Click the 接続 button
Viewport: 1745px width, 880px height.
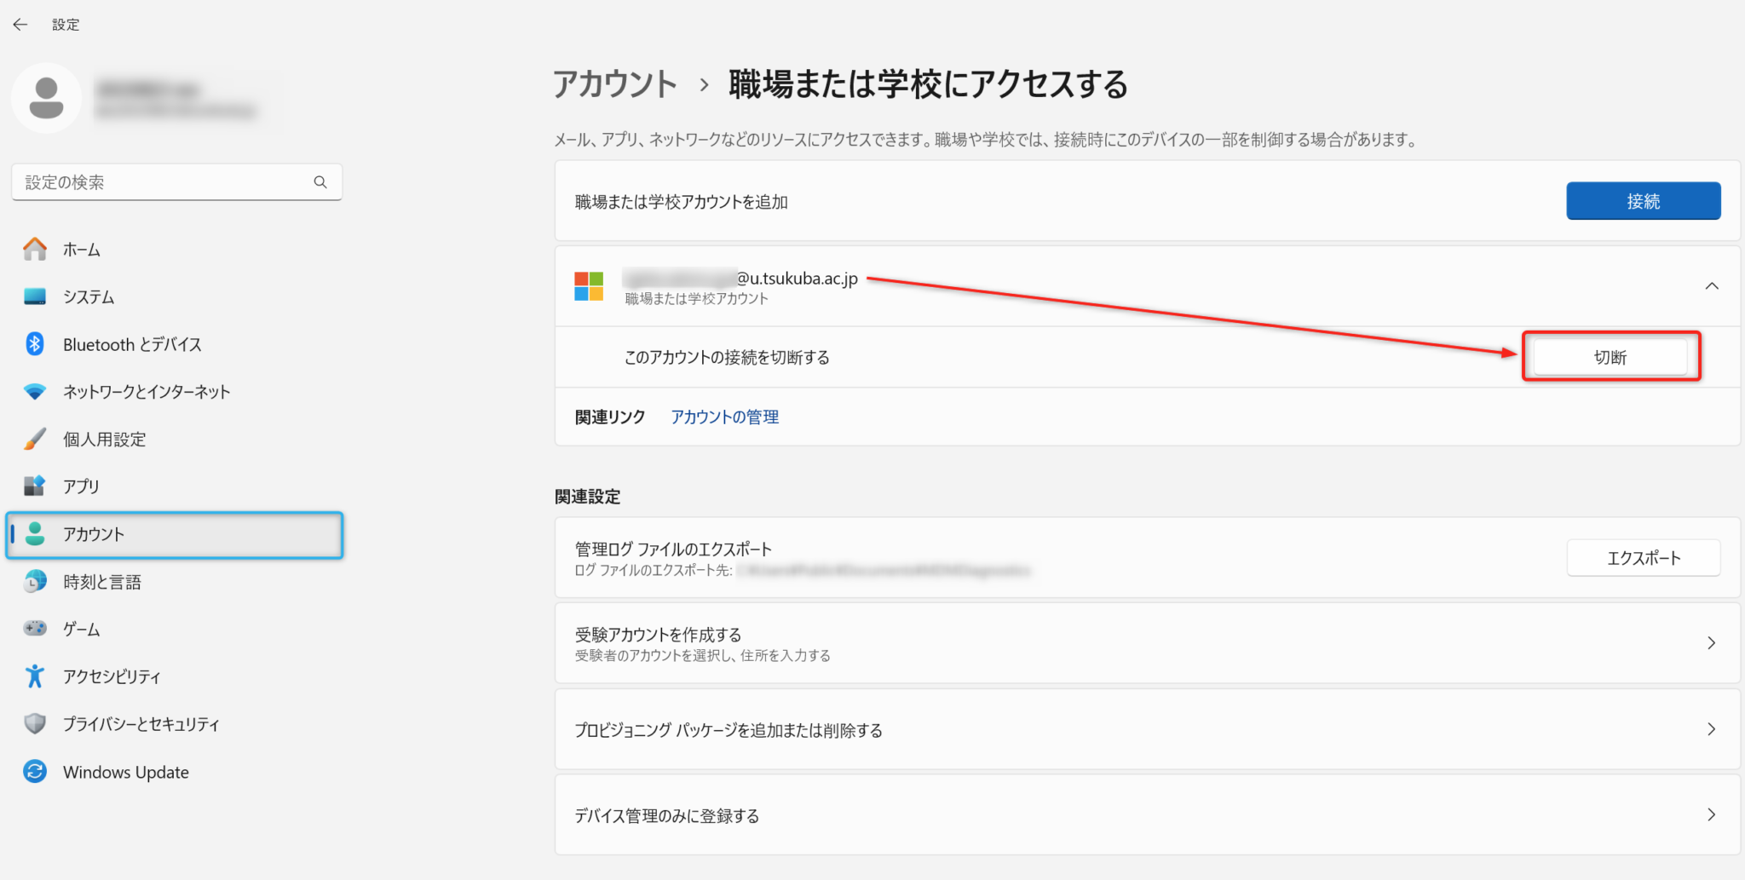point(1643,200)
